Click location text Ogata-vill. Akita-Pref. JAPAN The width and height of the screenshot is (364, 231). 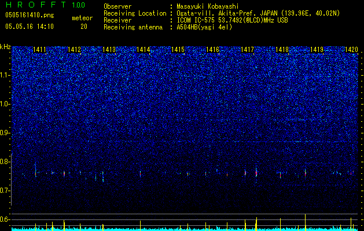tap(227, 13)
